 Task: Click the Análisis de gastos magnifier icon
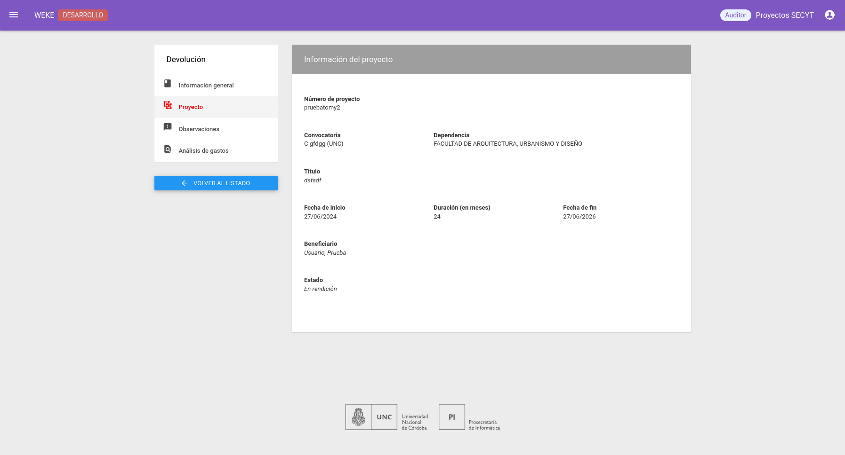click(168, 149)
